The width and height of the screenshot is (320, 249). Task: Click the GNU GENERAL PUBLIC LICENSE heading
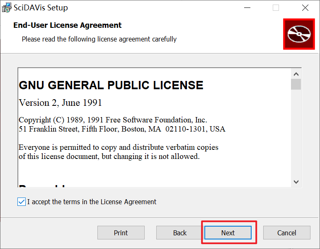[111, 85]
